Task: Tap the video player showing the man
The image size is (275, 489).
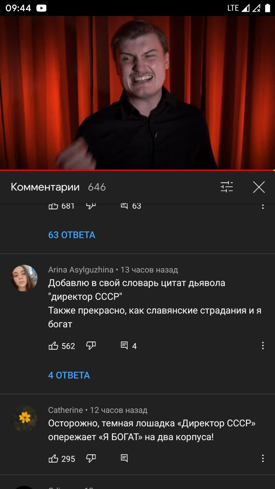Action: click(137, 92)
